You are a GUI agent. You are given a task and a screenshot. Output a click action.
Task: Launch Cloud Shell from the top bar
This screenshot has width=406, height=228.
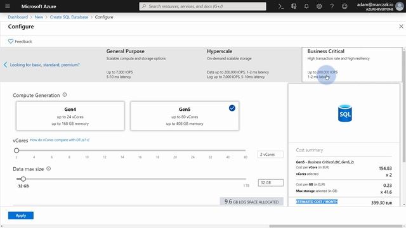point(281,6)
